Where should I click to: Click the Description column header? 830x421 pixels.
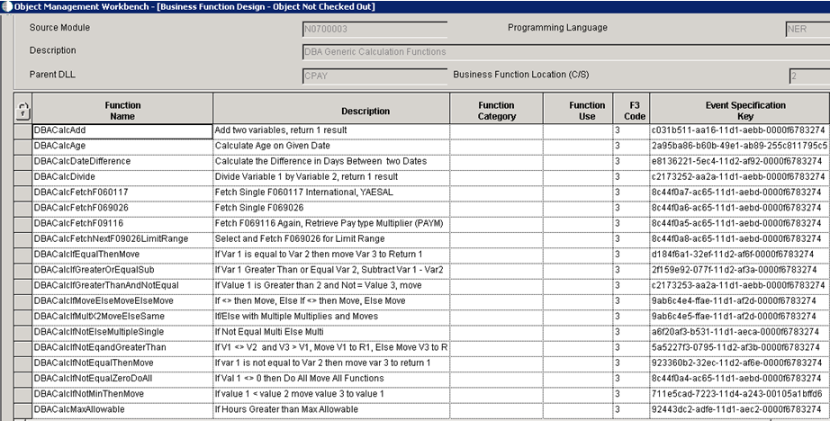331,109
